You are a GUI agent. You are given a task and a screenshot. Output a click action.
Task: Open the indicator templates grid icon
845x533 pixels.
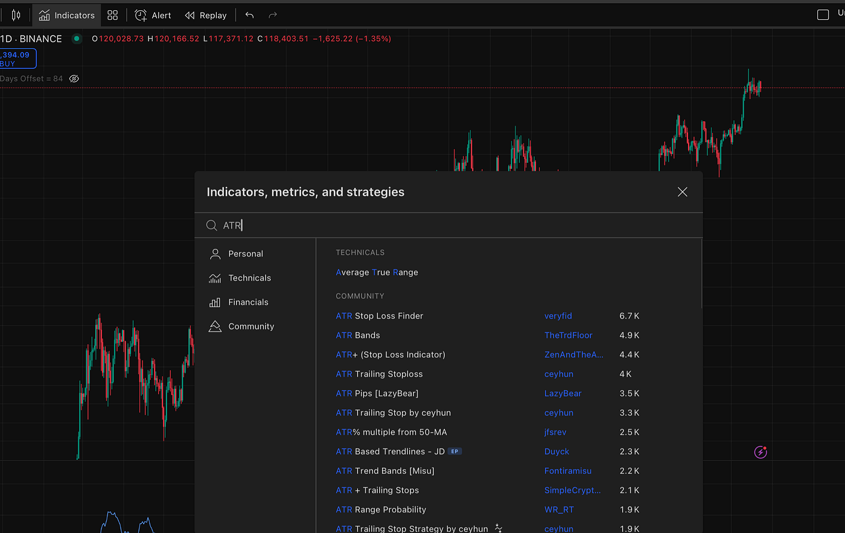pyautogui.click(x=113, y=15)
